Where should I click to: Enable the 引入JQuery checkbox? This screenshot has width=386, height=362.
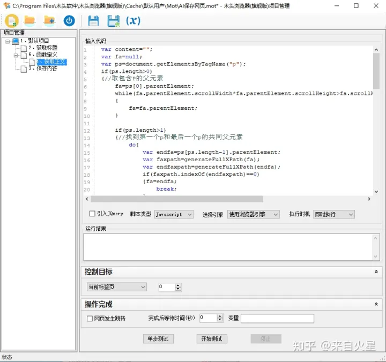92,214
